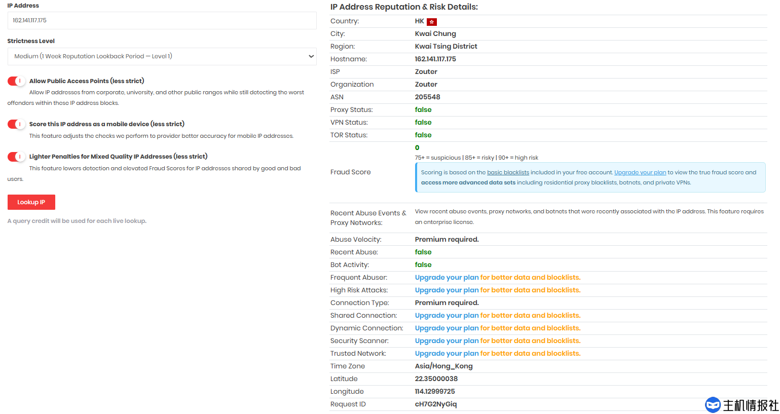Click the Hostname value 162.141.117.175
The height and width of the screenshot is (414, 780).
click(435, 59)
